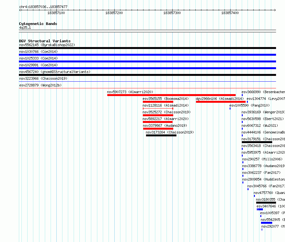Click esv3666990 (Besenbacher) label
The height and width of the screenshot is (242, 285).
coord(263,92)
